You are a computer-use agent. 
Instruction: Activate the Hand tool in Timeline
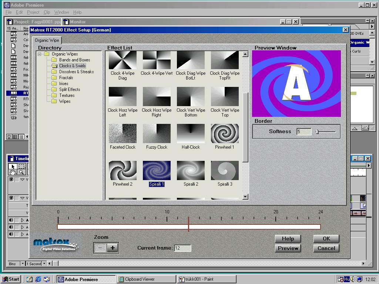13,172
